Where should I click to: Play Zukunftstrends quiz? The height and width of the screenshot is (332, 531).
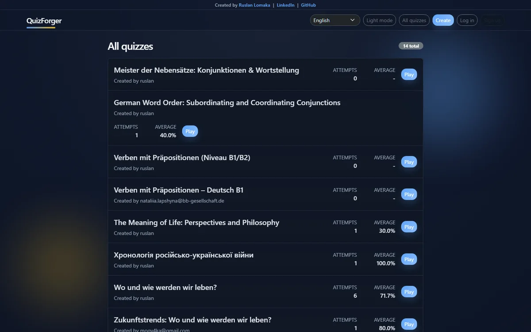tap(409, 324)
